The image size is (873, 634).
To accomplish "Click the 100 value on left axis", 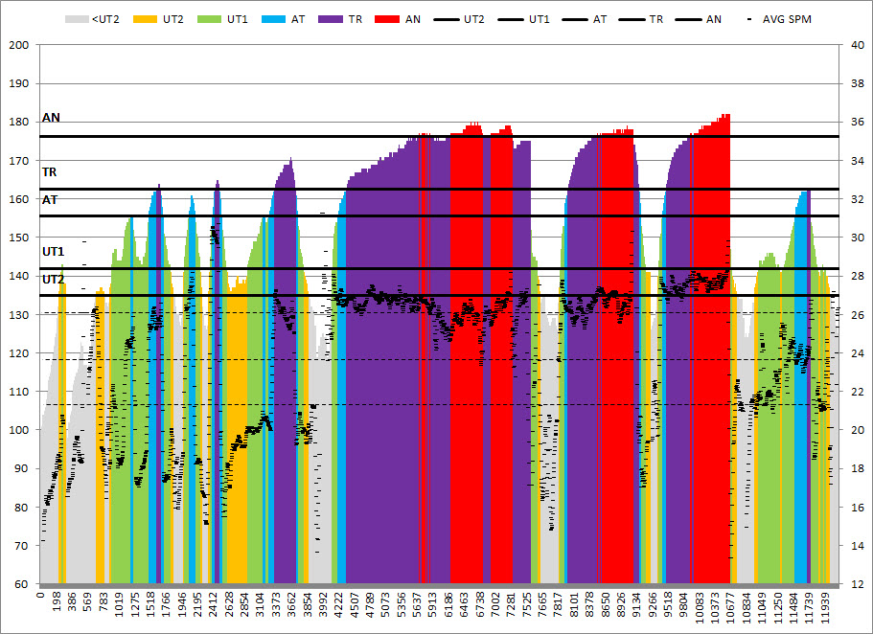I will click(x=20, y=430).
